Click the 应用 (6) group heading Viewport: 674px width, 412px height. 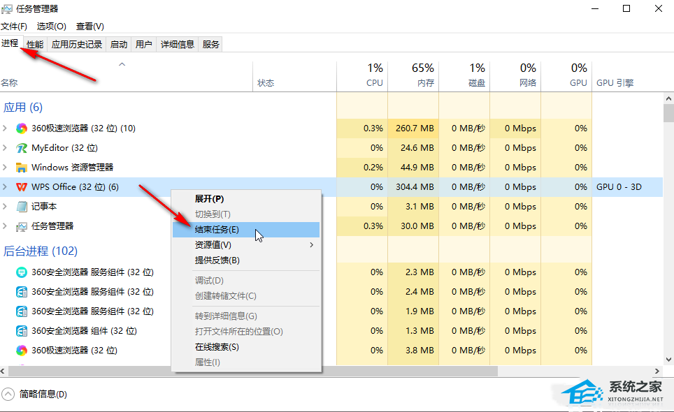[x=23, y=108]
